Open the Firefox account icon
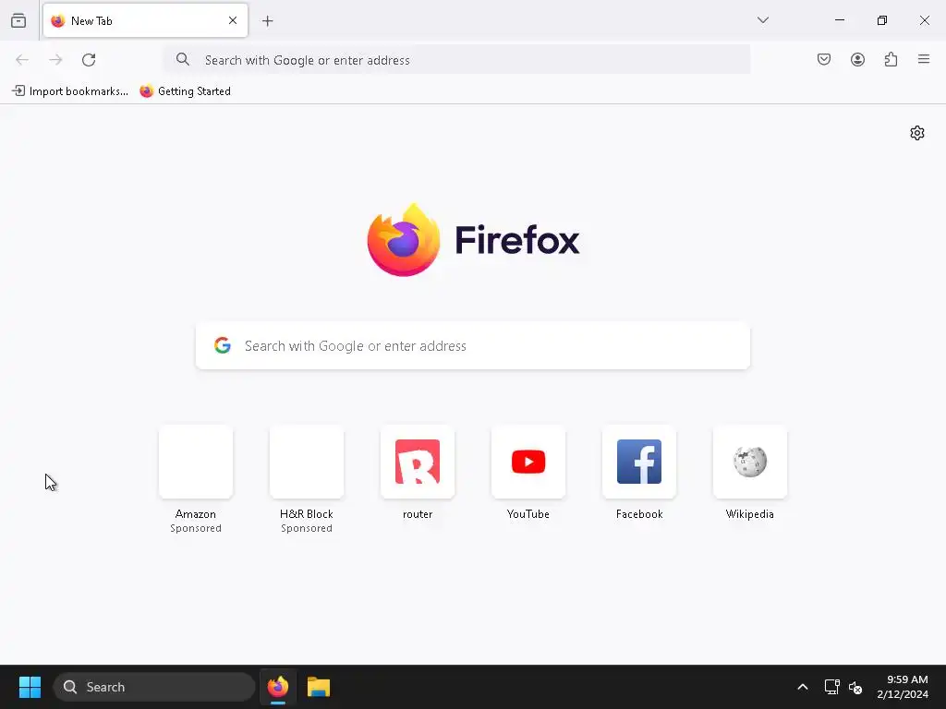The width and height of the screenshot is (946, 709). tap(857, 59)
